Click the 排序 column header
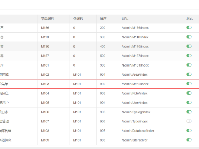 pyautogui.click(x=103, y=19)
